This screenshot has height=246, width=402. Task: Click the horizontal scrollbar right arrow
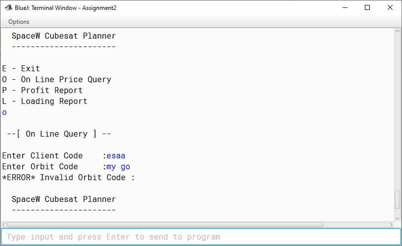(x=391, y=225)
